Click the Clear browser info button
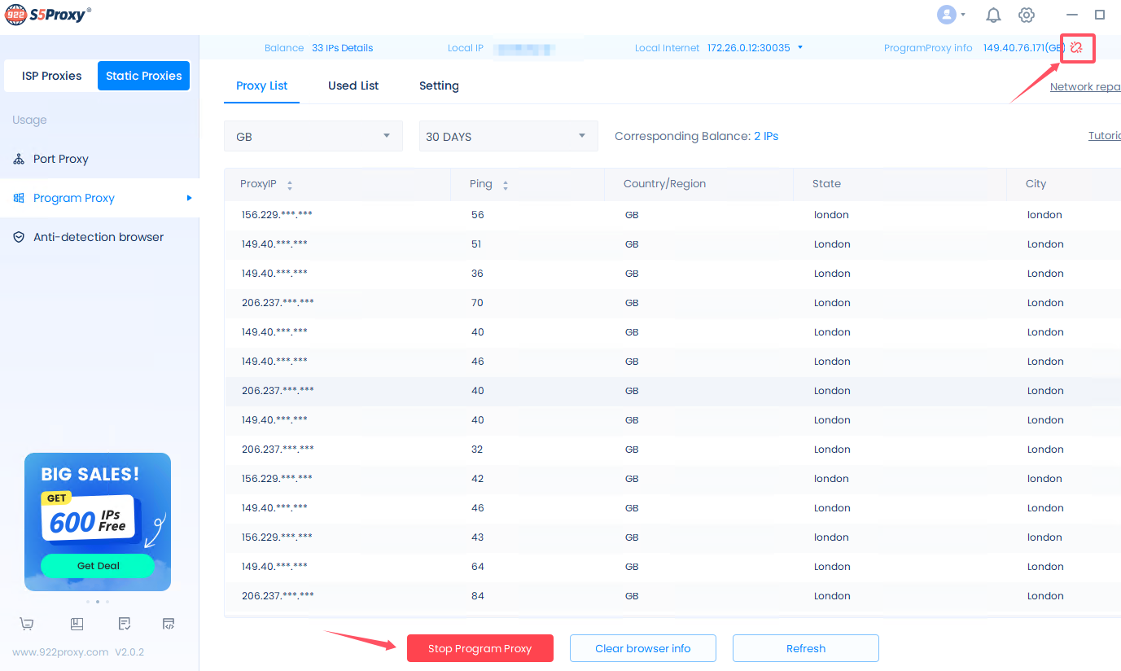 [x=642, y=648]
